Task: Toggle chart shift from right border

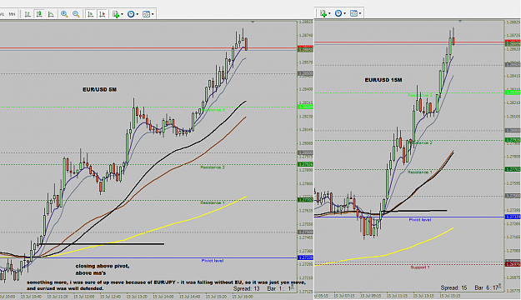Action: (102, 14)
